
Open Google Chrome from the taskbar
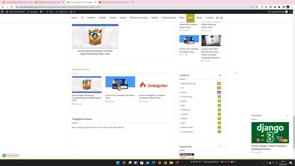[165, 163]
